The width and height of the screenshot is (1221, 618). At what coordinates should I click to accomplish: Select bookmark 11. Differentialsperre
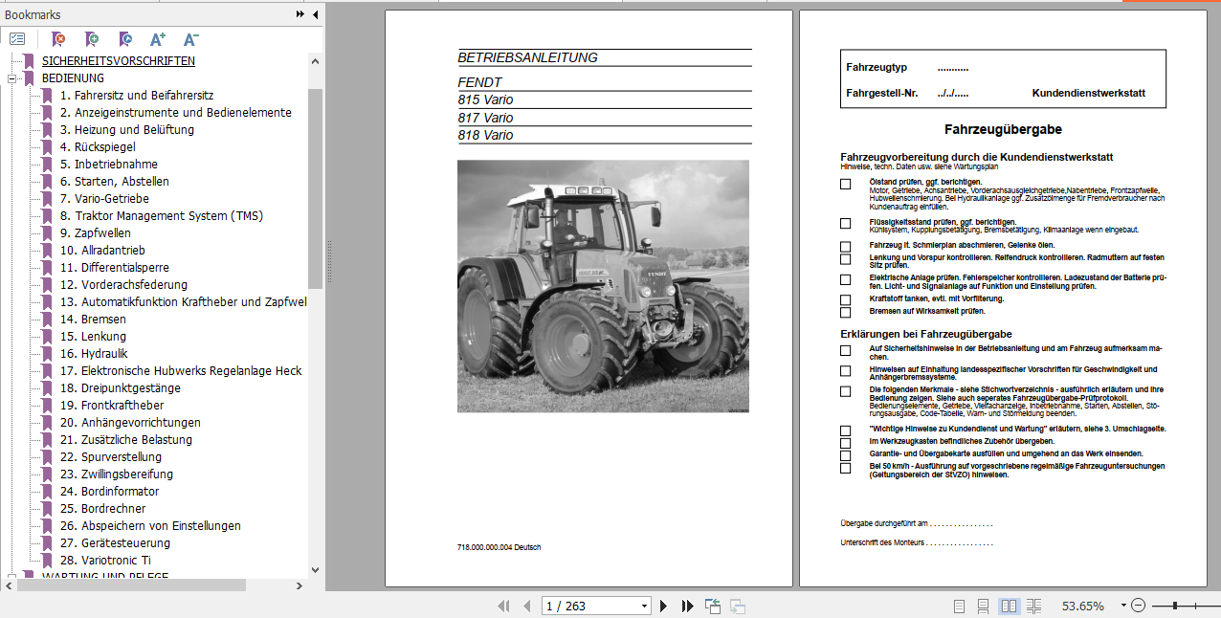114,267
